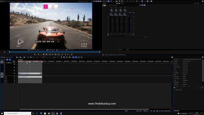The width and height of the screenshot is (204, 115).
Task: Open the Capture menu
Action: click(x=25, y=1)
